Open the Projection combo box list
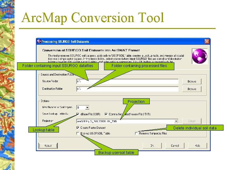Image resolution: width=227 pixels, height=170 pixels. [176, 121]
